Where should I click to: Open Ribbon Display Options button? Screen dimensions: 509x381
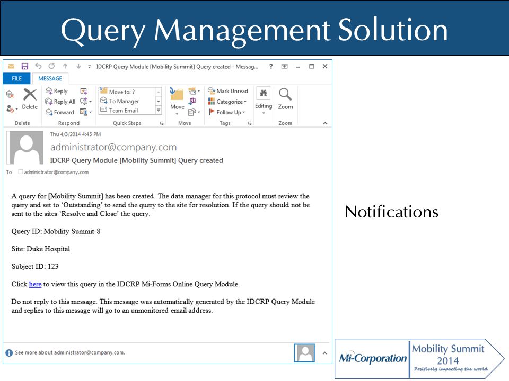coord(284,67)
